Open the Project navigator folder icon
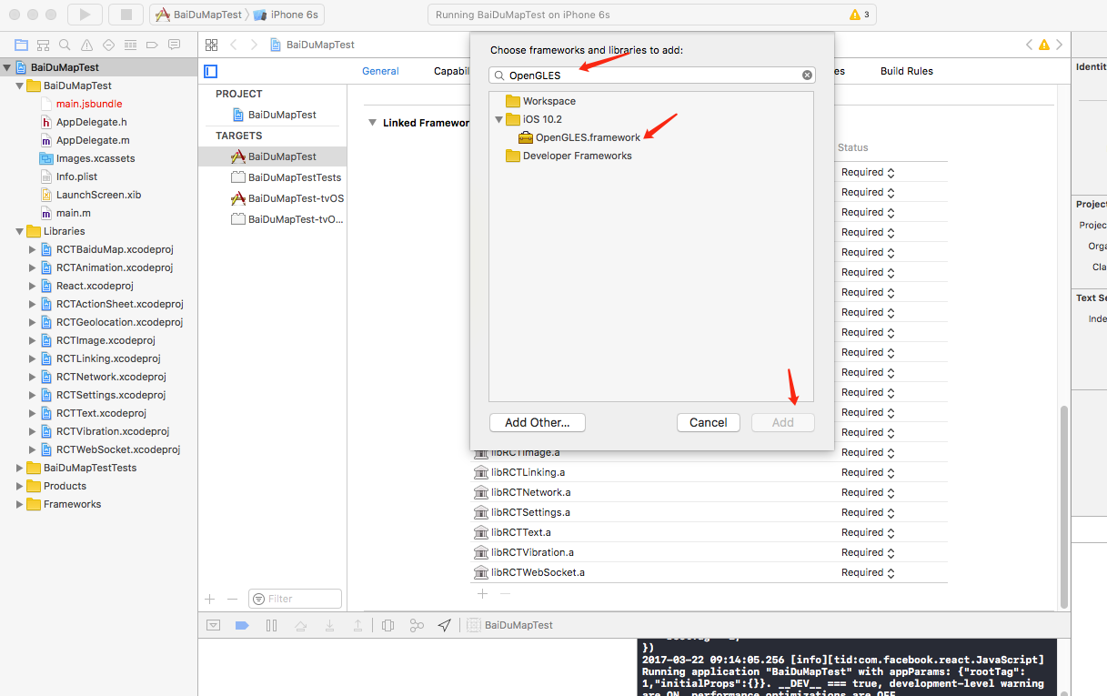This screenshot has width=1107, height=696. click(21, 45)
